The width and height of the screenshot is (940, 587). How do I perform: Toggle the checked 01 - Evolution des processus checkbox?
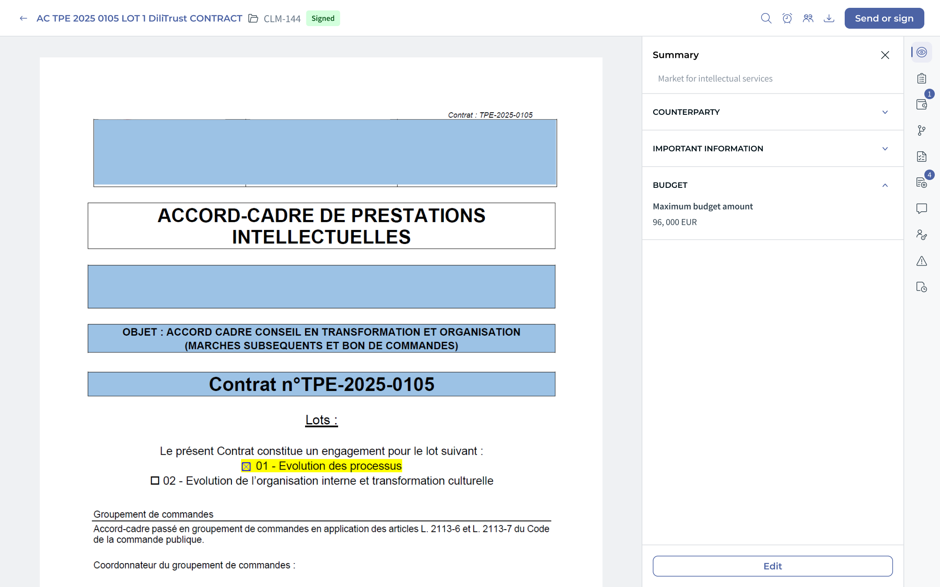tap(246, 467)
